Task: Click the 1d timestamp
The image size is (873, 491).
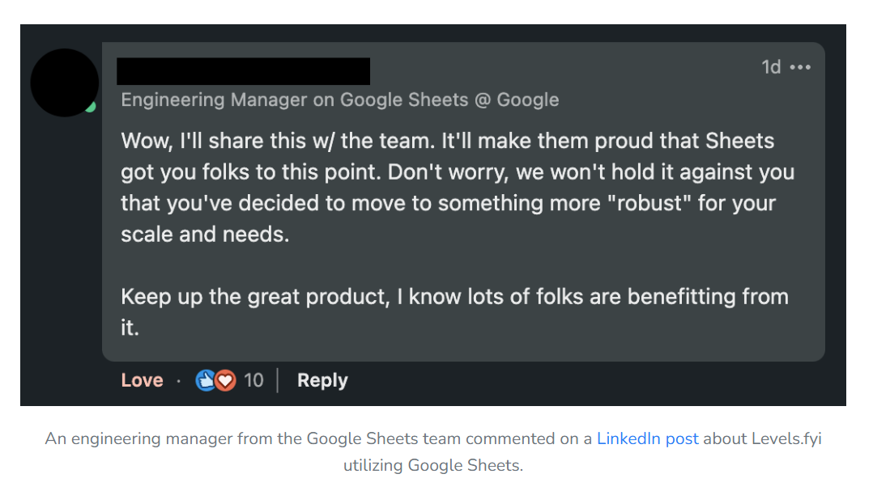Action: [x=771, y=67]
